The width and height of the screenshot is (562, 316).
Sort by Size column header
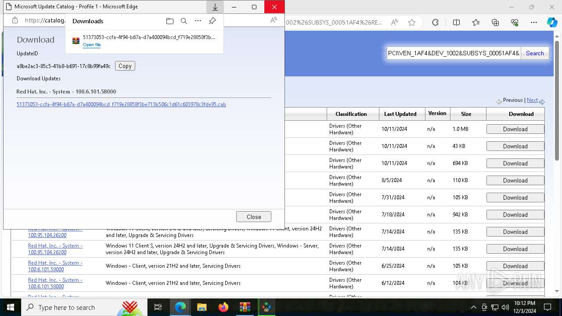tap(466, 114)
